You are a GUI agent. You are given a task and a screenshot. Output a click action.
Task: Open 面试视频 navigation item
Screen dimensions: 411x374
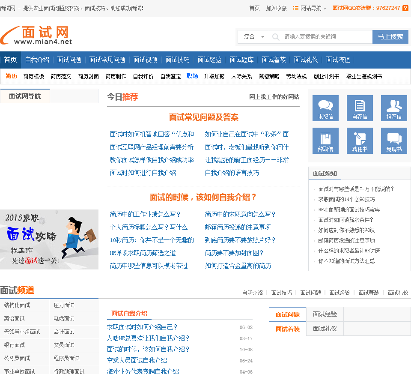coord(145,60)
